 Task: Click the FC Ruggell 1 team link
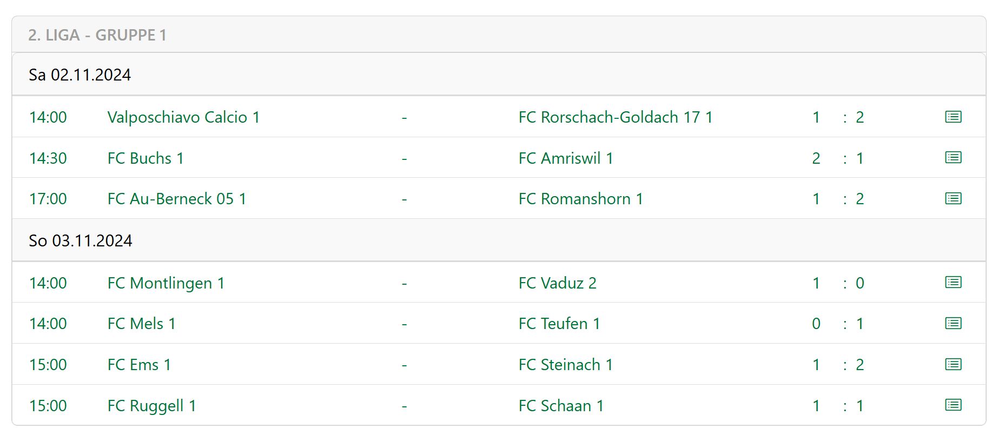(151, 406)
